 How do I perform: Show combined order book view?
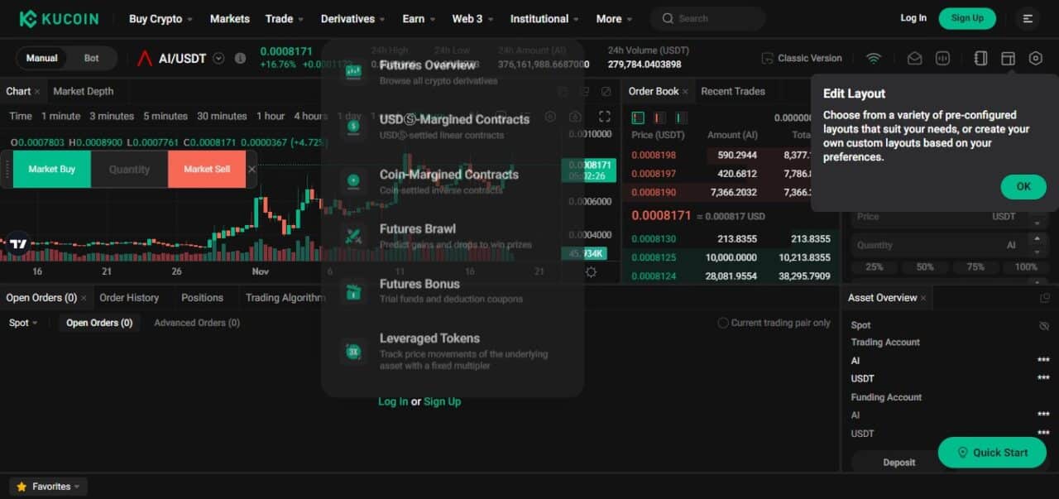638,118
